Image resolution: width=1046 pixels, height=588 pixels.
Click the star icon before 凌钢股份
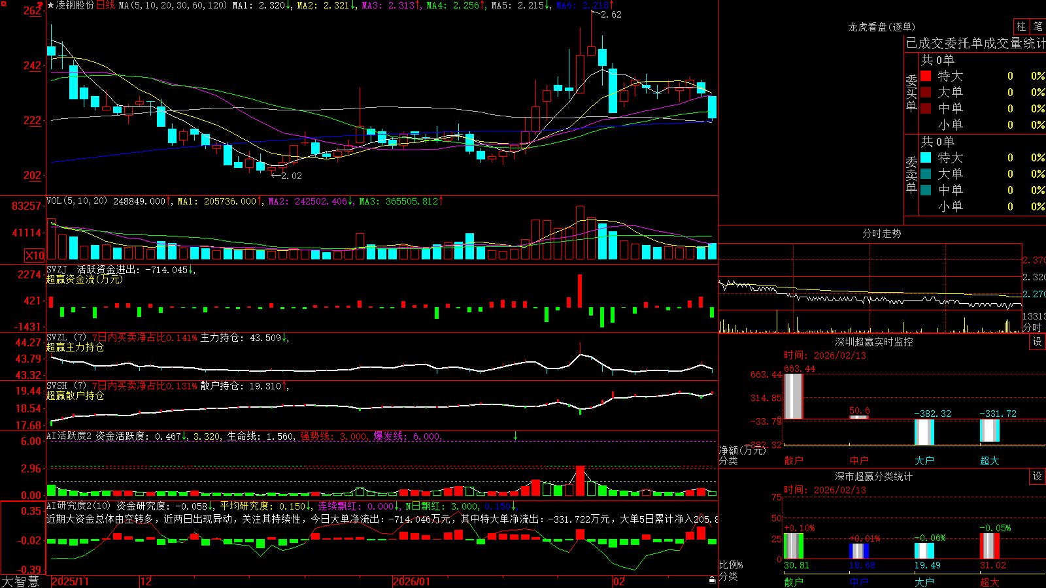click(x=50, y=5)
